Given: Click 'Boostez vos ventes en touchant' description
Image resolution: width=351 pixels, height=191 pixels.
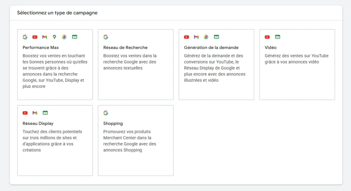Looking at the screenshot, I should pyautogui.click(x=54, y=56).
